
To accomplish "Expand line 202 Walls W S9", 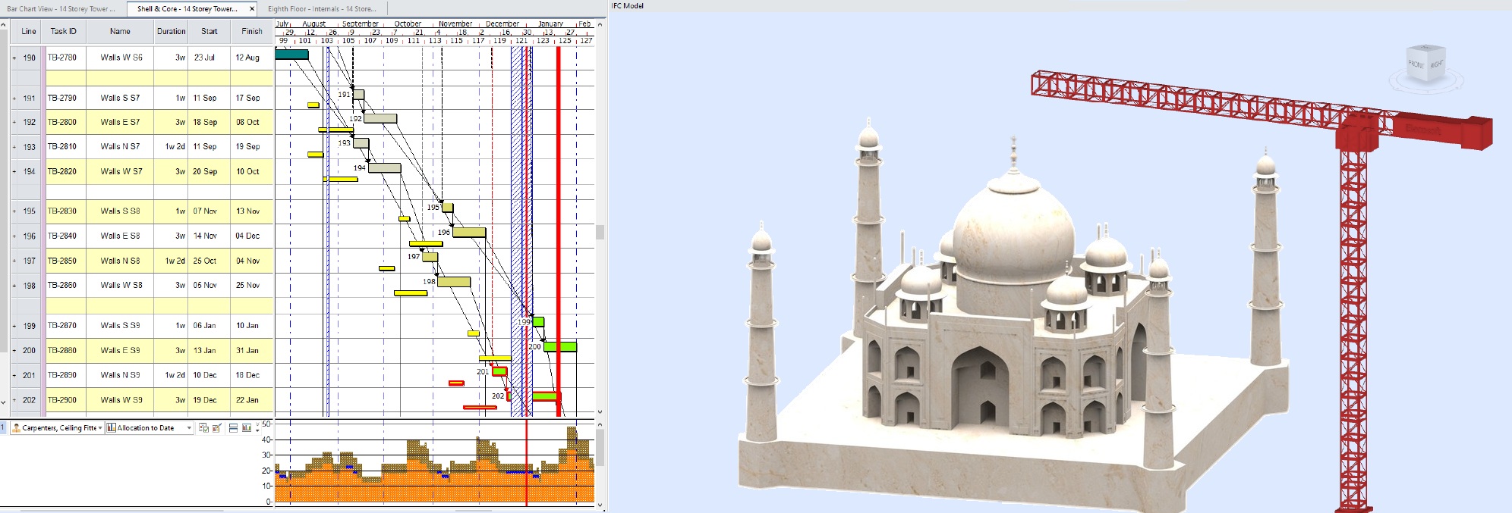I will pos(14,400).
